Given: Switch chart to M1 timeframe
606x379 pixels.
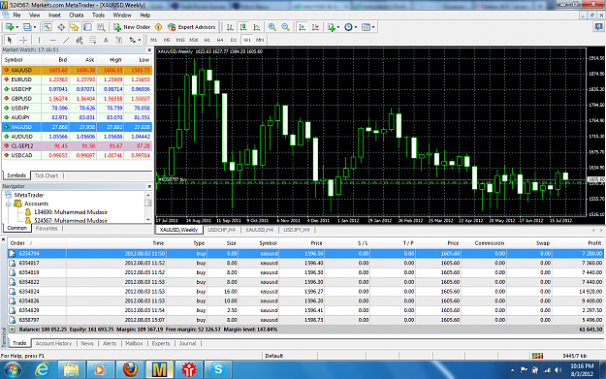Looking at the screenshot, I should [x=154, y=40].
